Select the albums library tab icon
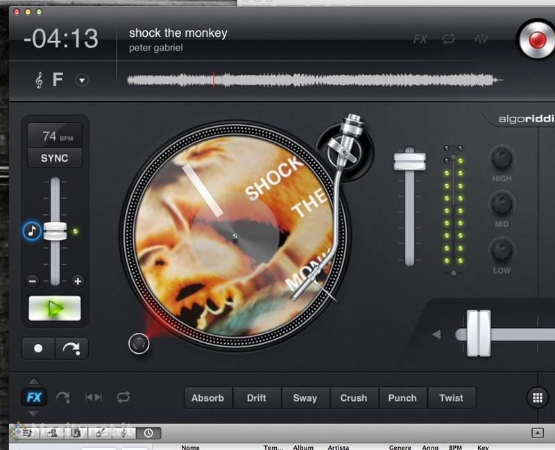This screenshot has height=450, width=555. pyautogui.click(x=76, y=433)
